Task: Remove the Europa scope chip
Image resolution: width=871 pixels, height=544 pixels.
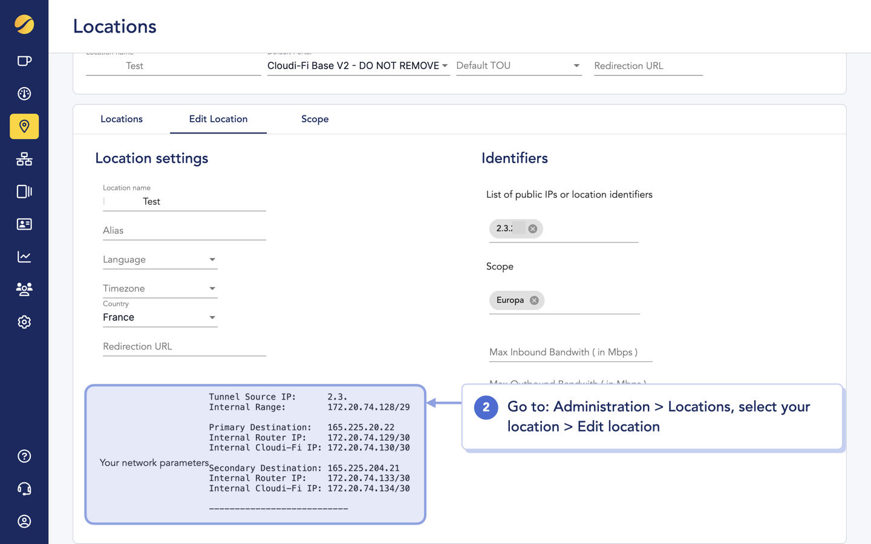Action: tap(534, 300)
